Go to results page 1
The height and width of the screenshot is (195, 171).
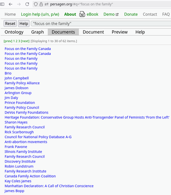click(14, 41)
